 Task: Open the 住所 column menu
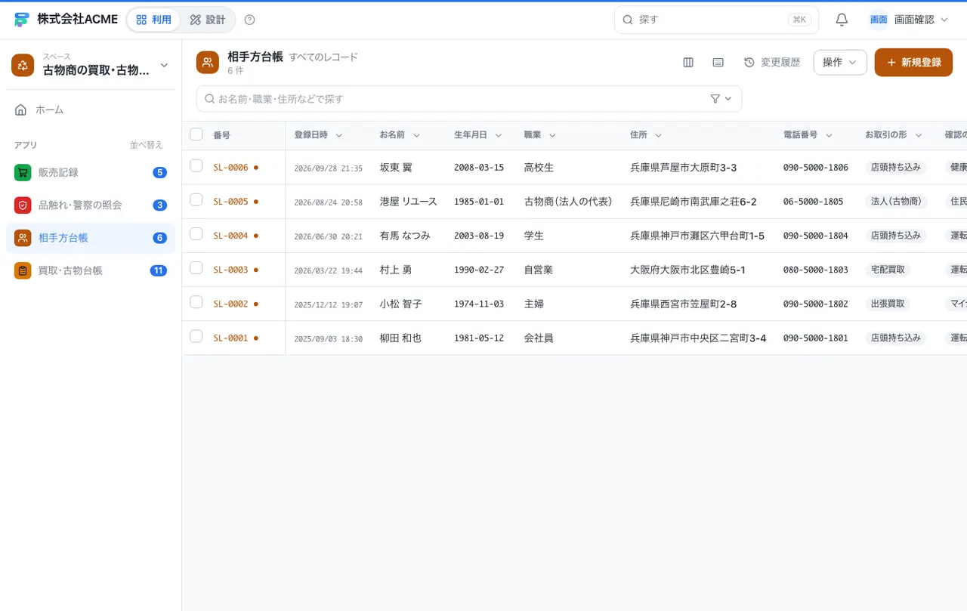659,135
